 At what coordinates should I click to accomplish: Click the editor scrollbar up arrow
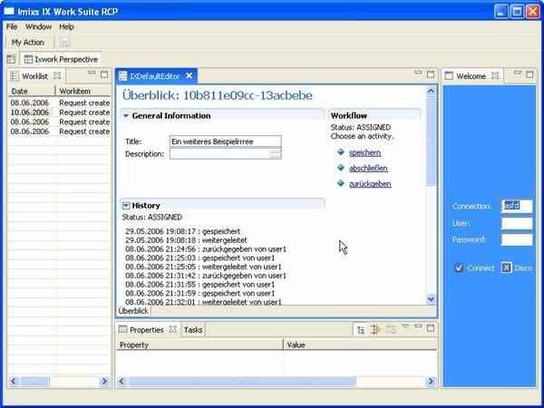coord(431,92)
